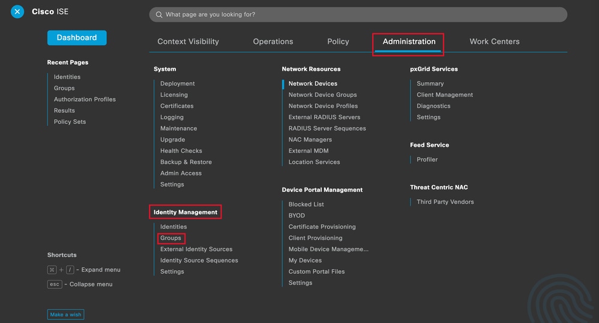Open Identities under Identity Management

[173, 227]
